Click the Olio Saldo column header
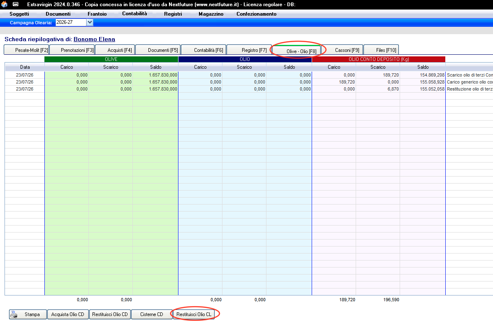Image resolution: width=493 pixels, height=321 pixels. (x=289, y=67)
